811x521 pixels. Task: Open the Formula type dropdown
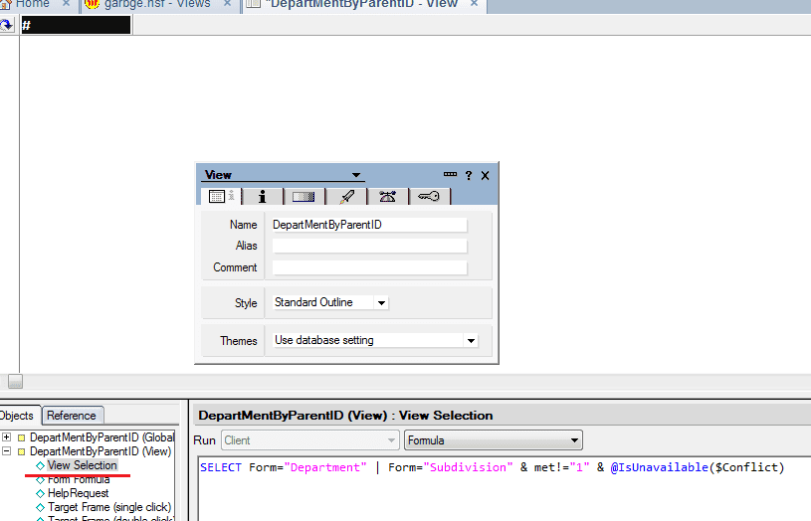[x=573, y=440]
